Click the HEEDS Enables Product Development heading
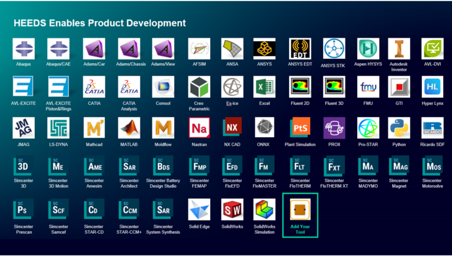Screen dimensions: 452x256 [x=100, y=23]
